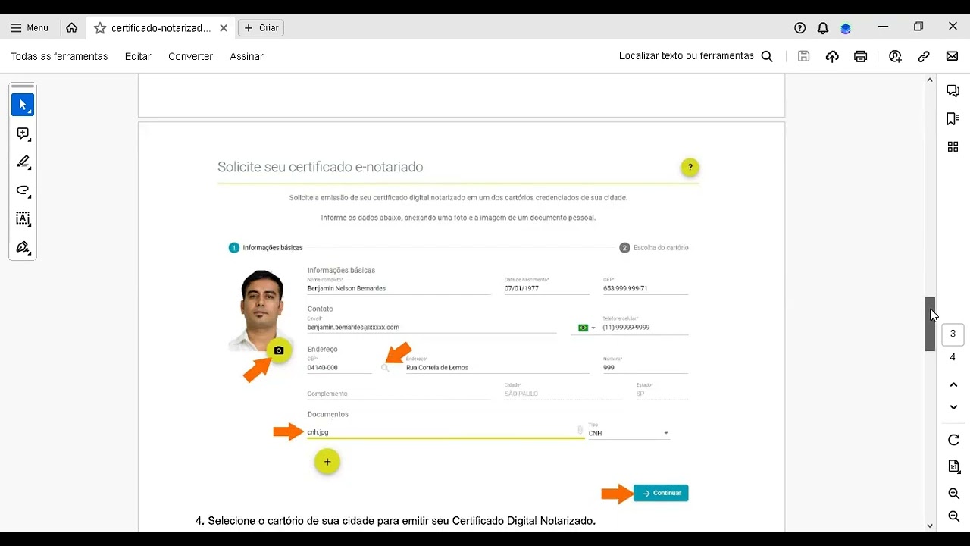Open Todas as ferramentas
Screen dimensions: 970x546
pyautogui.click(x=59, y=56)
